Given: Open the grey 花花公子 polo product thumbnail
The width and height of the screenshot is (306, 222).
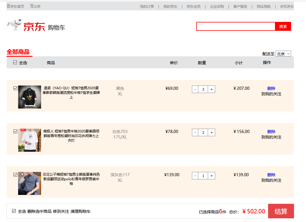Looking at the screenshot, I should pyautogui.click(x=30, y=183).
